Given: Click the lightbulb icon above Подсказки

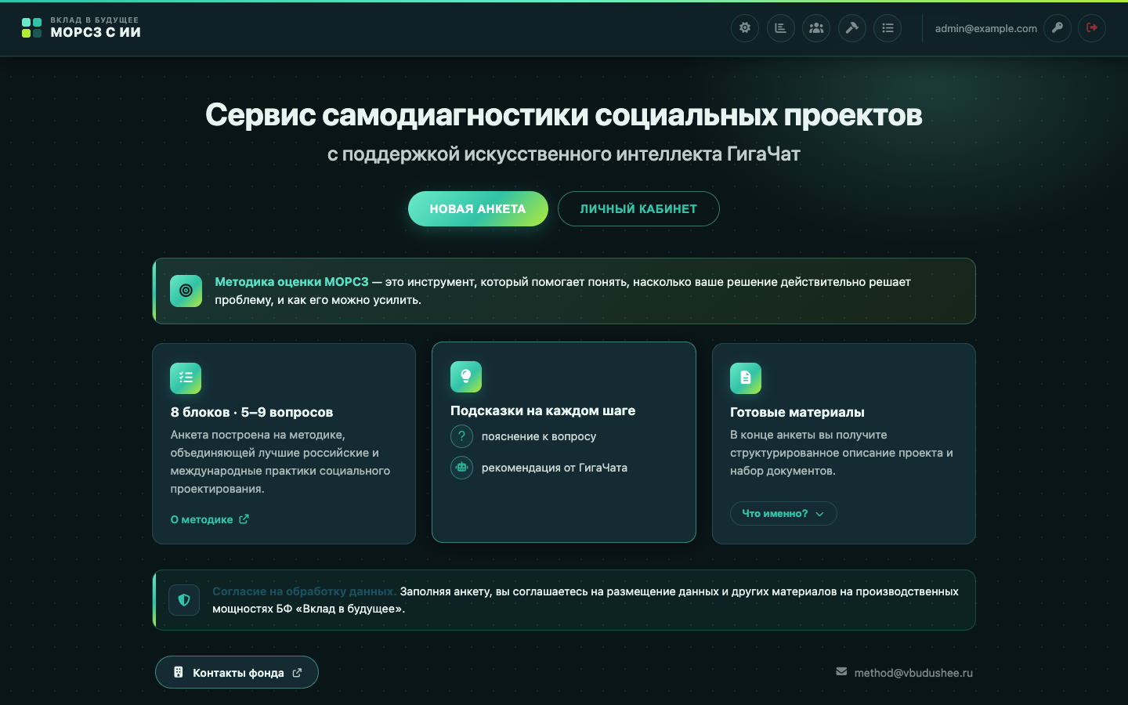Looking at the screenshot, I should 466,377.
